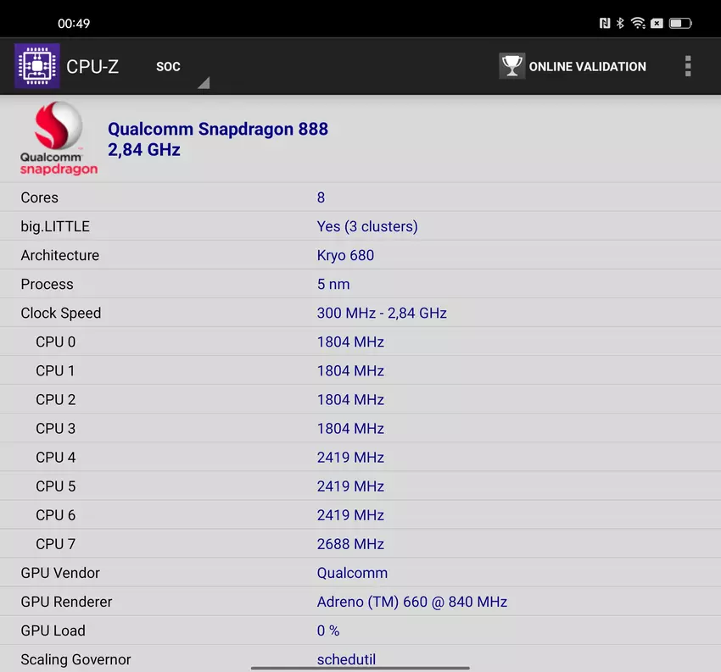The image size is (721, 672).
Task: Click the trophy icon for validation
Action: click(x=511, y=66)
